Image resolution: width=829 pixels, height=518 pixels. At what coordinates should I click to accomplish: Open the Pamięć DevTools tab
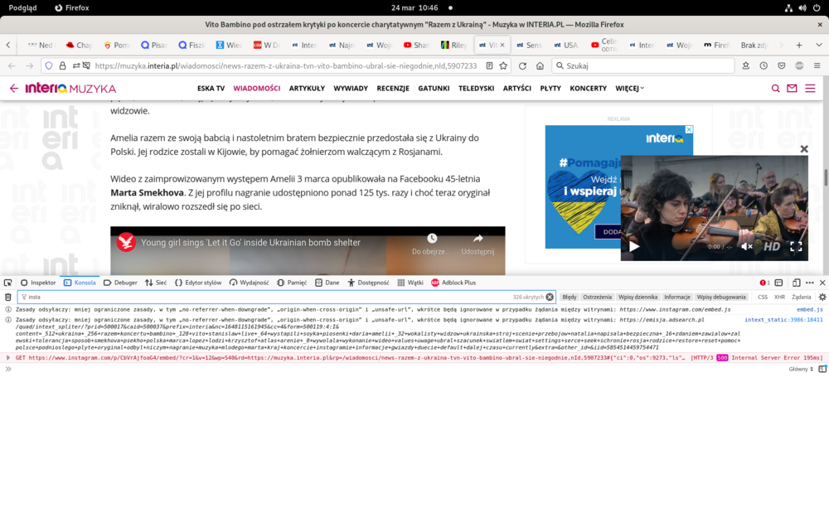292,283
